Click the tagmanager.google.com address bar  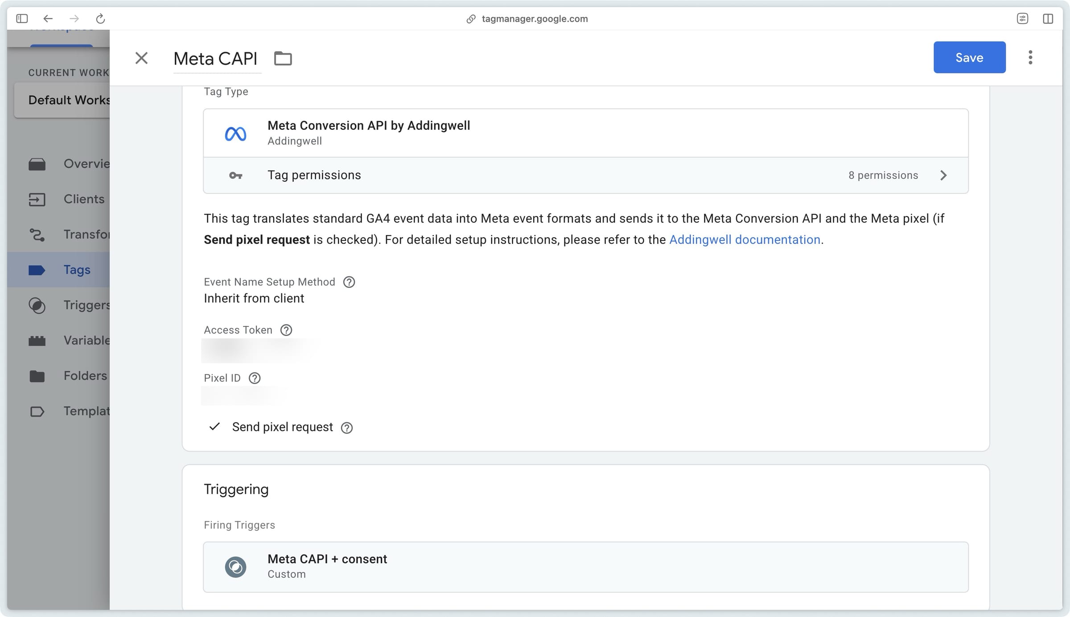[x=535, y=19]
